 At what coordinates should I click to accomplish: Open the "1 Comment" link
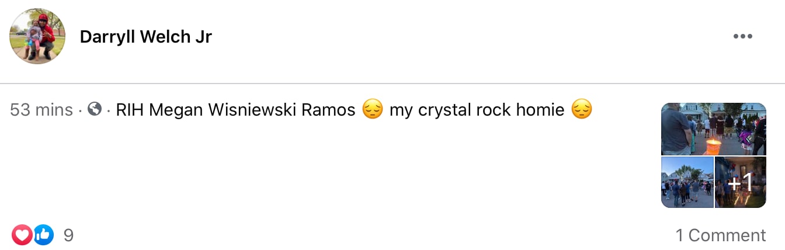[720, 235]
